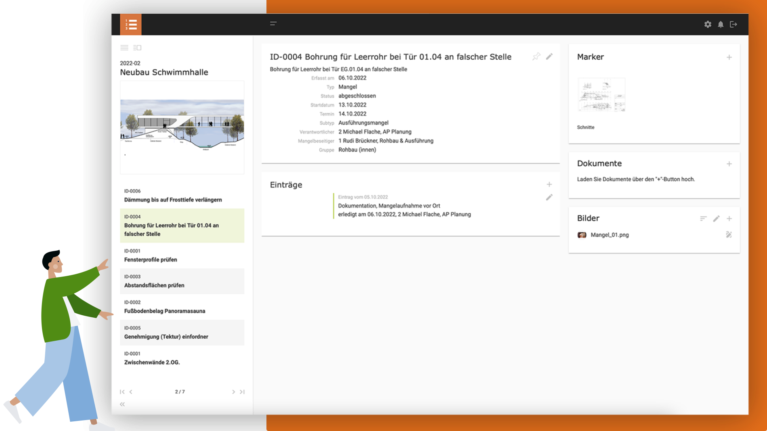Collapse the sidebar with double chevron
The image size is (767, 431).
(122, 404)
